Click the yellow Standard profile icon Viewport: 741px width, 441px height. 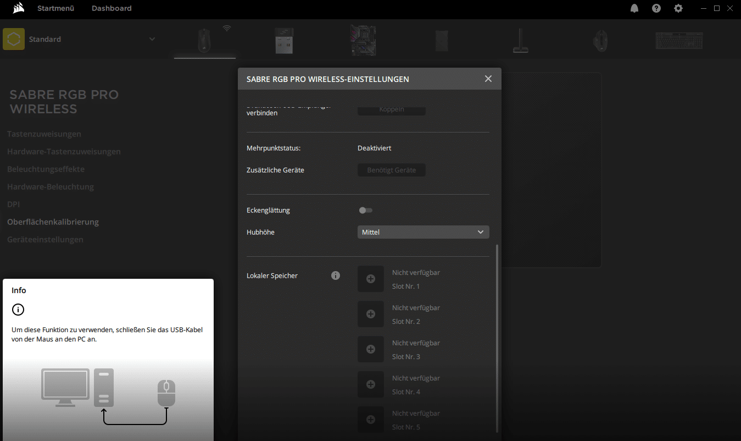tap(14, 39)
